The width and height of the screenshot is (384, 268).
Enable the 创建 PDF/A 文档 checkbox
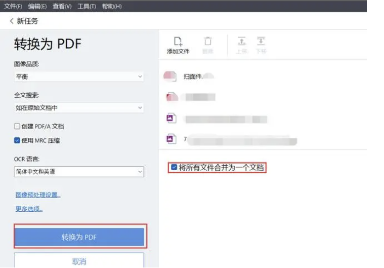click(17, 126)
